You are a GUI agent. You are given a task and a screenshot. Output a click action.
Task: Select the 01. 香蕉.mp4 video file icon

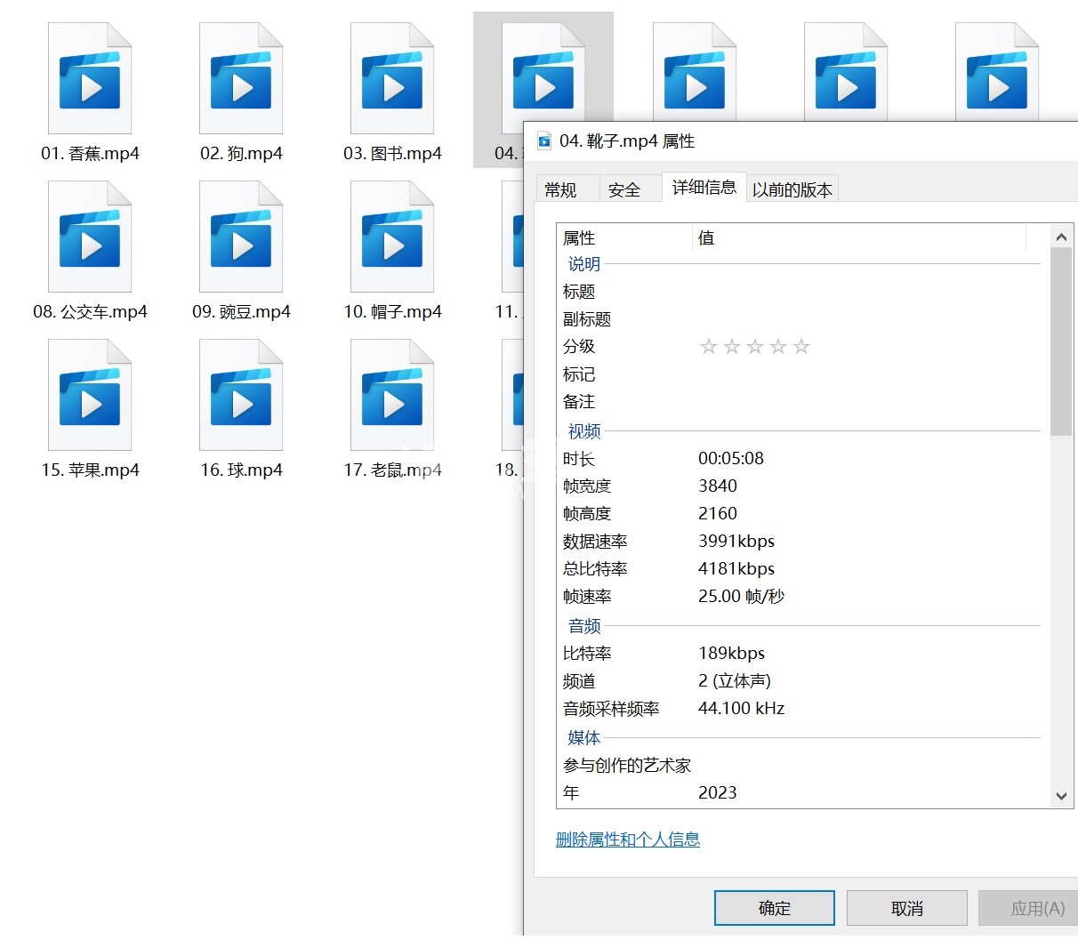pos(90,80)
